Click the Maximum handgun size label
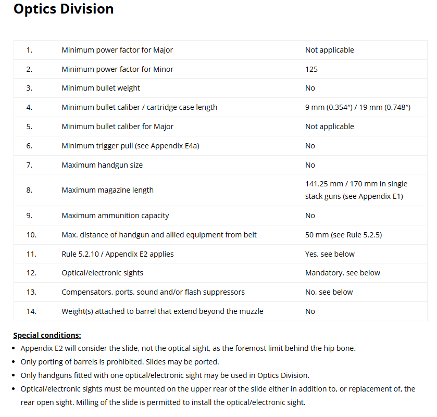437x417 pixels. point(102,165)
